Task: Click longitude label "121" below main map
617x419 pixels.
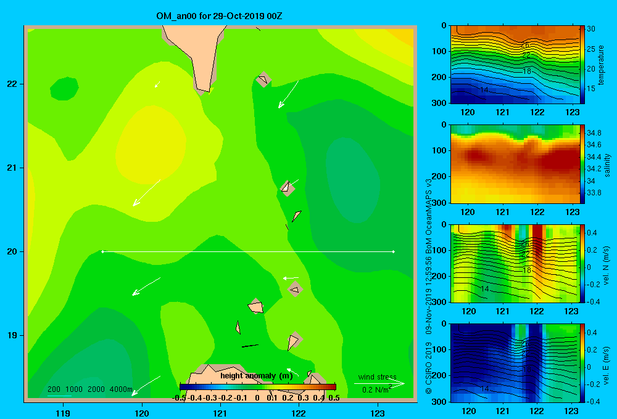Action: 220,413
